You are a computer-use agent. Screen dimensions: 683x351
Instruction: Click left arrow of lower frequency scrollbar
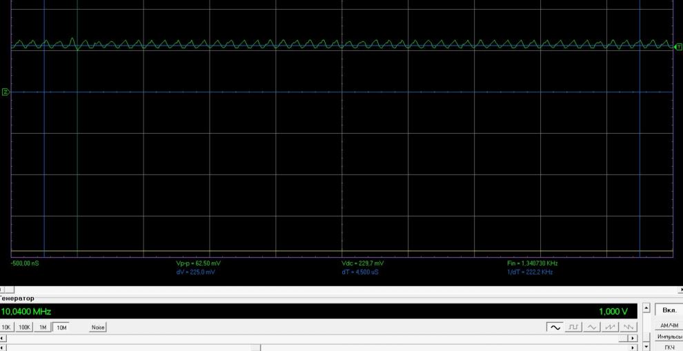click(3, 348)
